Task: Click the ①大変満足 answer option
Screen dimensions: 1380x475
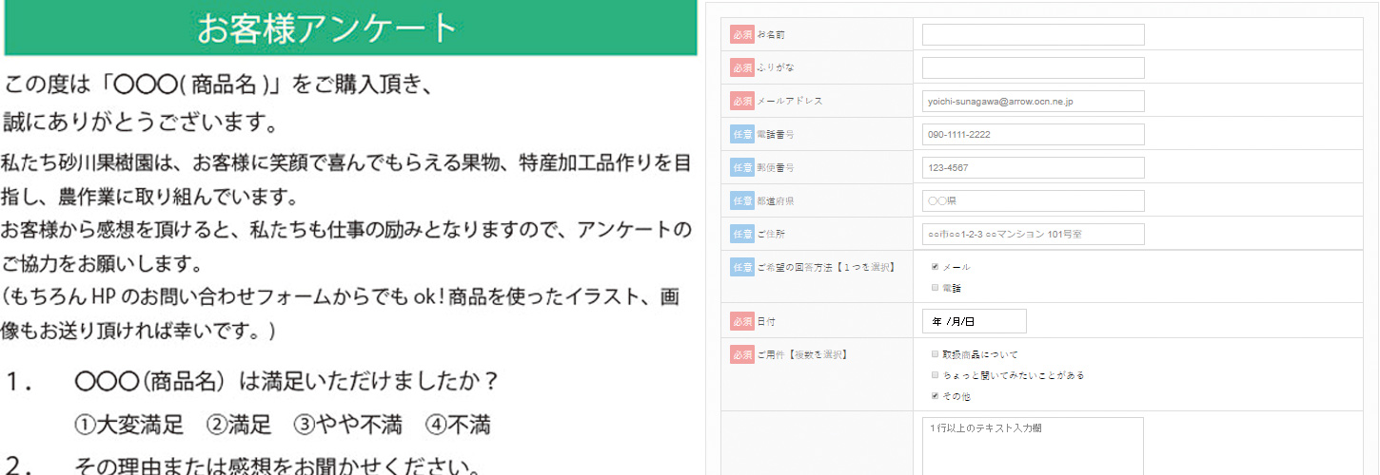Action: (x=128, y=424)
